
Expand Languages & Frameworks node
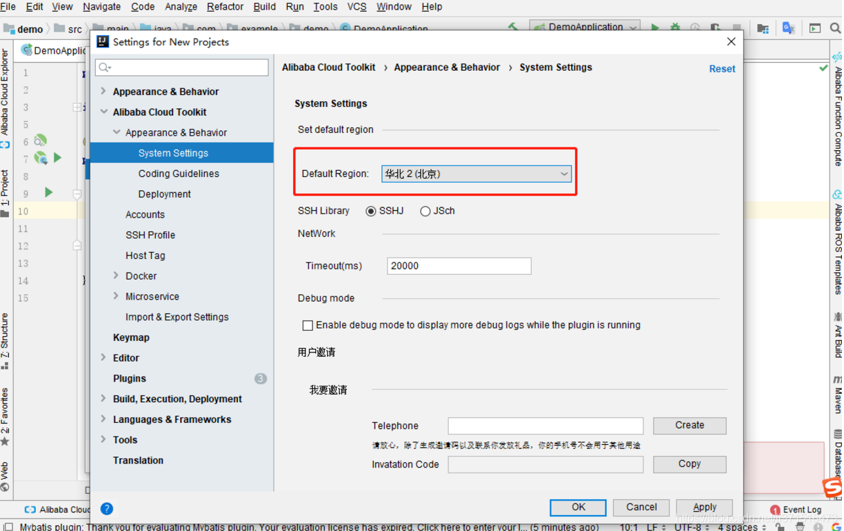pos(103,419)
